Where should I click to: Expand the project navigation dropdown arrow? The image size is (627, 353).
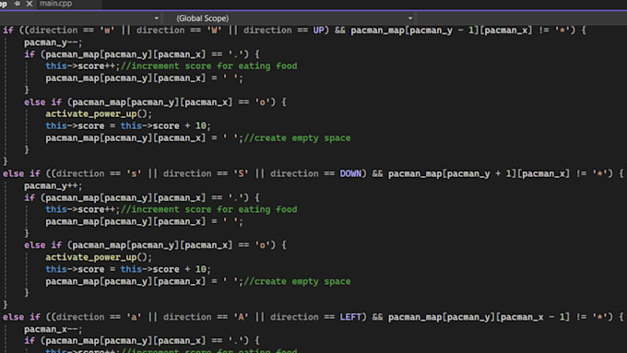point(157,18)
